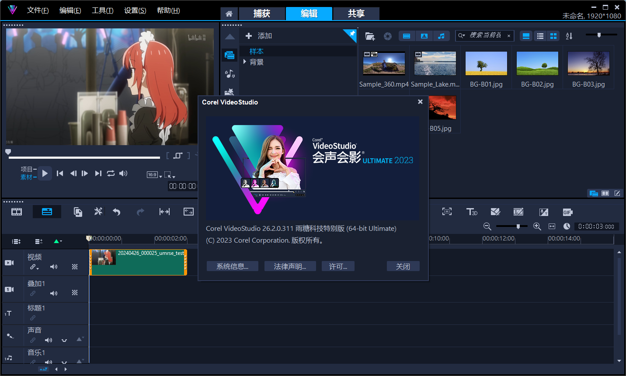Toggle show videos filter in library
Image resolution: width=626 pixels, height=376 pixels.
407,36
